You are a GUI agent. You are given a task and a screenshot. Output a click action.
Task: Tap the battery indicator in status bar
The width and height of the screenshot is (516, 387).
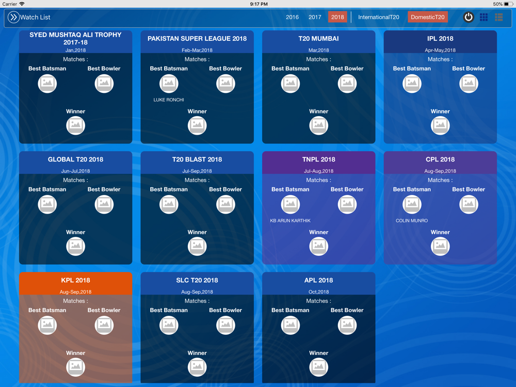[x=509, y=4]
